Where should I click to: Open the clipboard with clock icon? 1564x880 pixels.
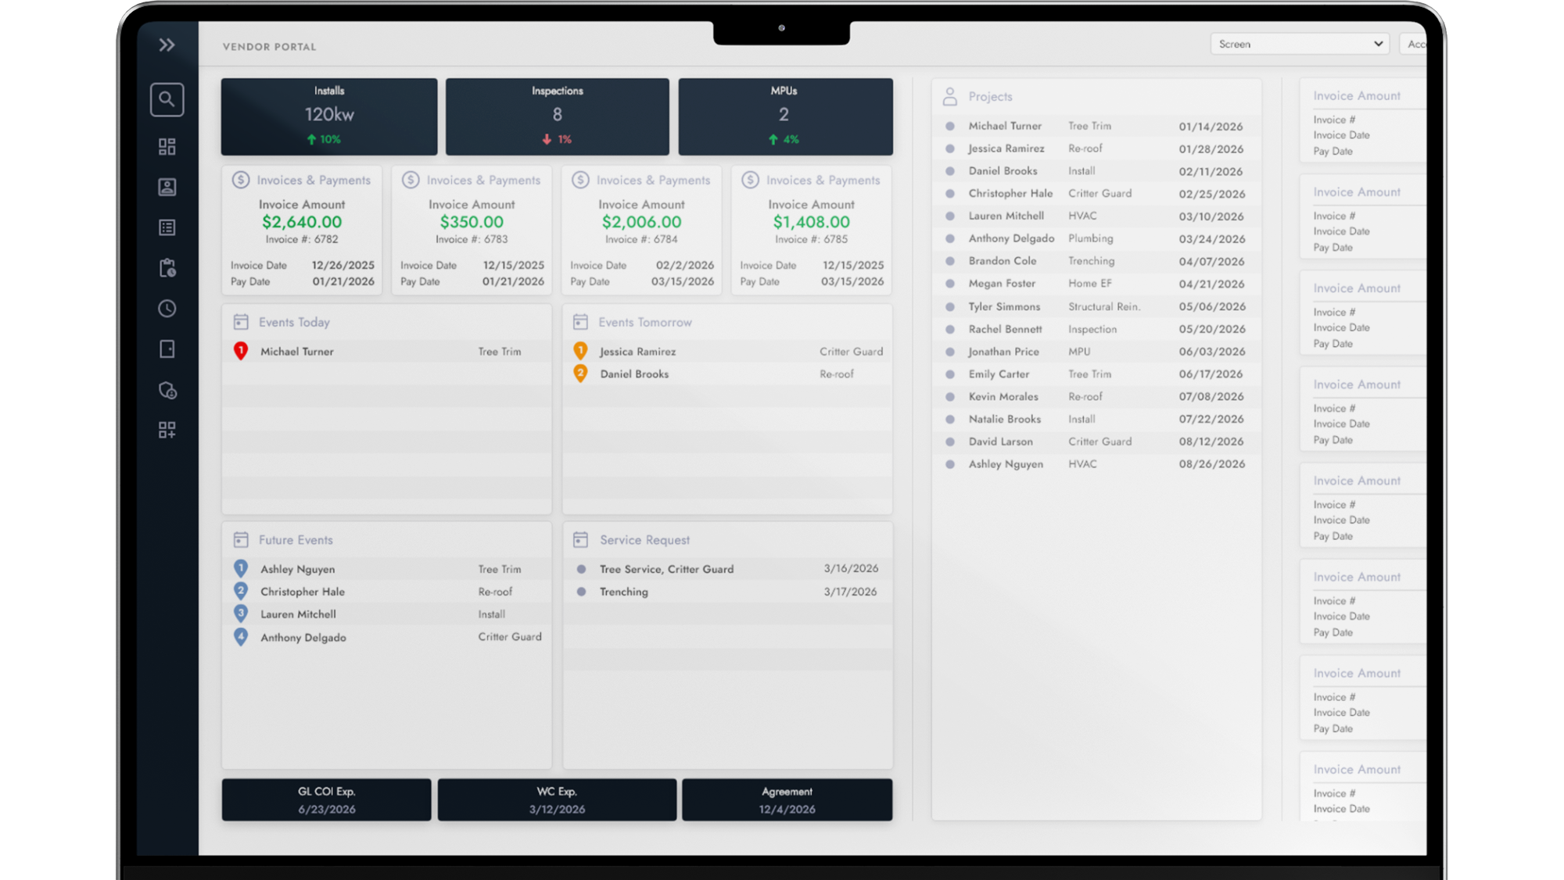(x=167, y=268)
